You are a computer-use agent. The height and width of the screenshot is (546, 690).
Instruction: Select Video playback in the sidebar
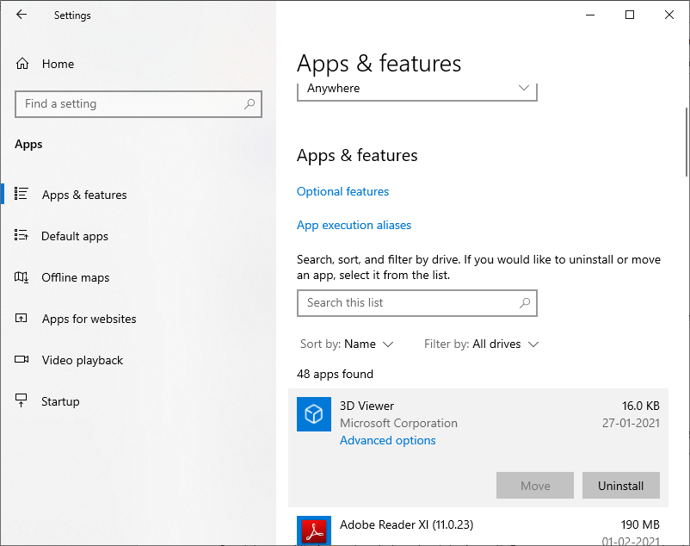tap(83, 360)
